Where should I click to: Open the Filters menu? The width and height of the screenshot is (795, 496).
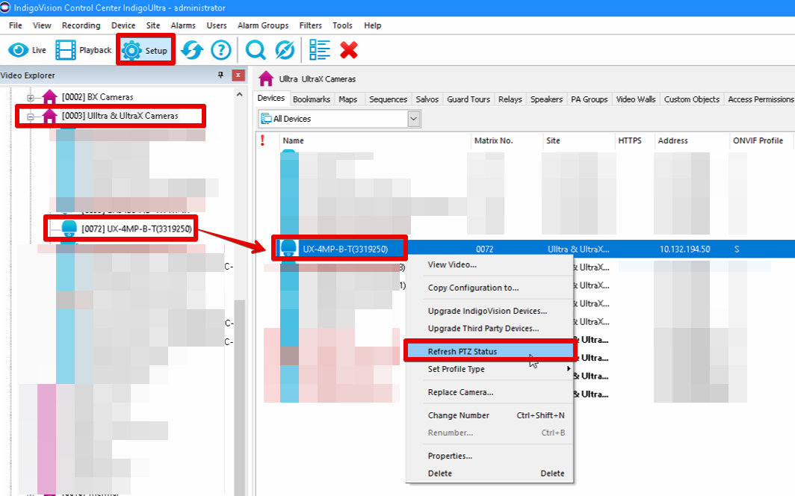[x=310, y=25]
